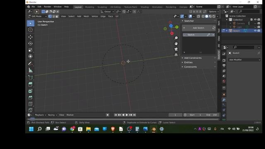Enable face select mode
265x149 pixels.
point(57,17)
